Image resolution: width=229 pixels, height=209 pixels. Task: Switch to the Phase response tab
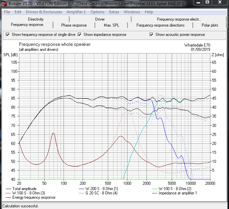74,25
